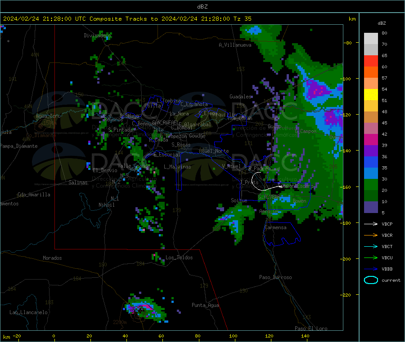Select the light blue 30 dBZ swatch
The image size is (405, 342).
(x=371, y=173)
